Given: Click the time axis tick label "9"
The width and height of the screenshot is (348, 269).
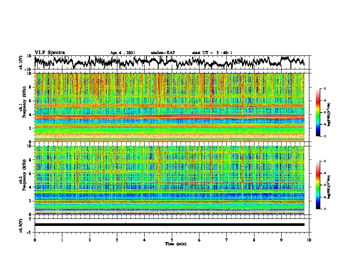Looking at the screenshot, I should pyautogui.click(x=281, y=240).
